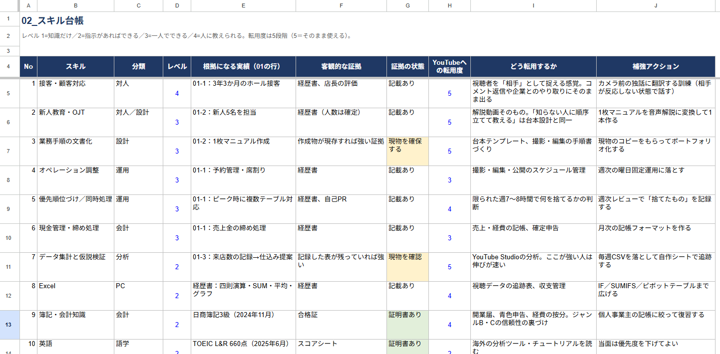This screenshot has height=354, width=720.
Task: Select the cell "簿記・会計知識"
Action: click(x=75, y=325)
